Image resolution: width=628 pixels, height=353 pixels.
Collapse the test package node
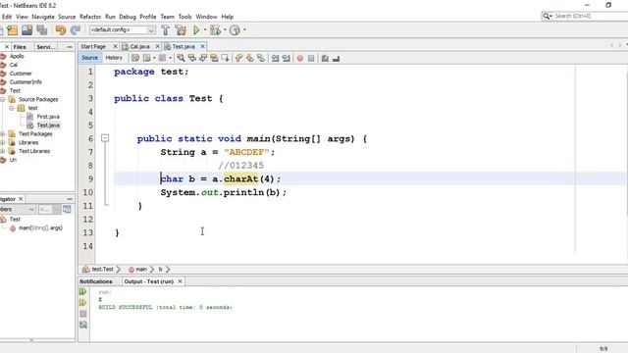pos(12,108)
